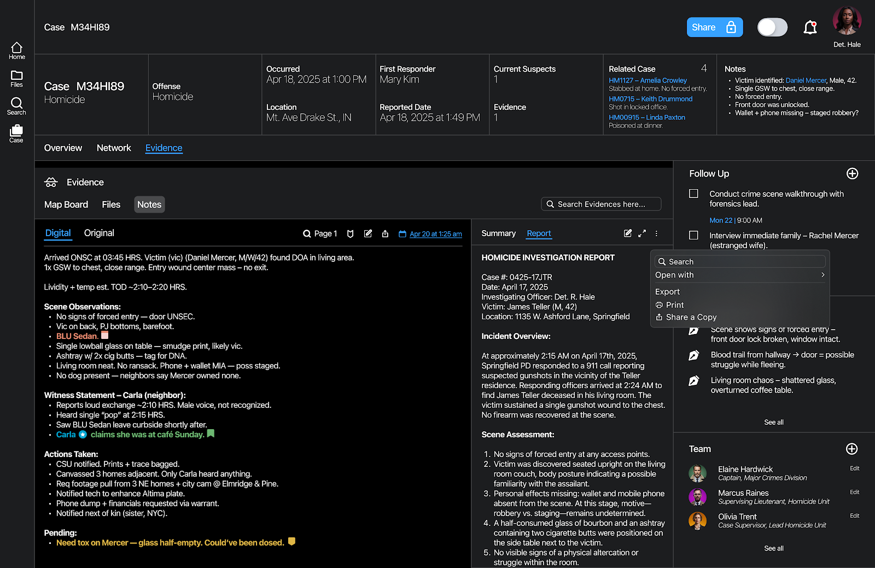Click the Search Evidences input field

[x=601, y=204]
